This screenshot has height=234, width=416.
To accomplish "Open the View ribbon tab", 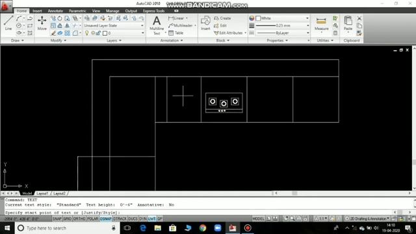I will click(x=96, y=11).
